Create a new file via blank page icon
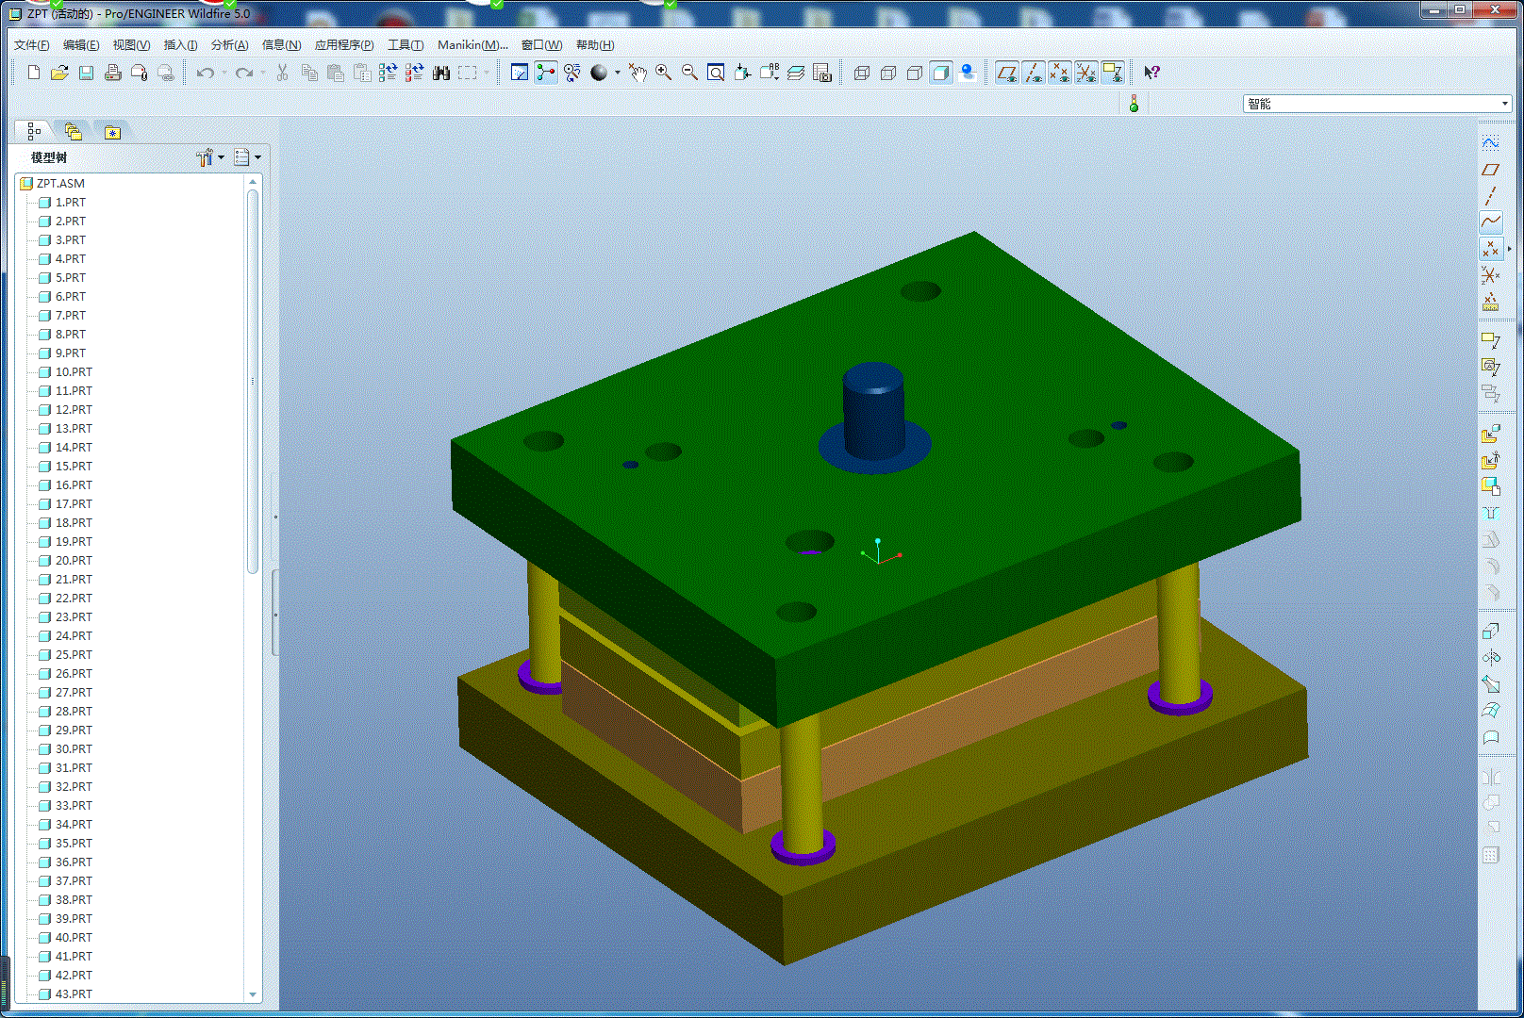 click(x=34, y=73)
